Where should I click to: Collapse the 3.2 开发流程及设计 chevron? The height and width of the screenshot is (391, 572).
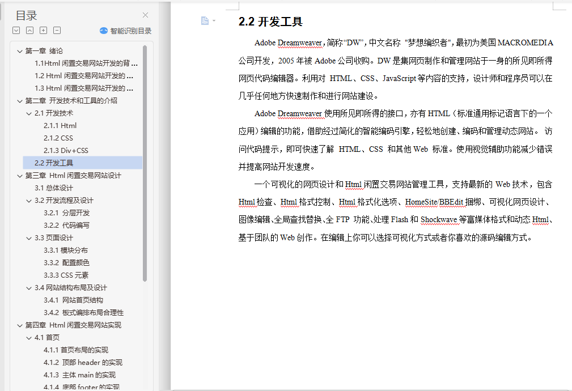(x=29, y=201)
